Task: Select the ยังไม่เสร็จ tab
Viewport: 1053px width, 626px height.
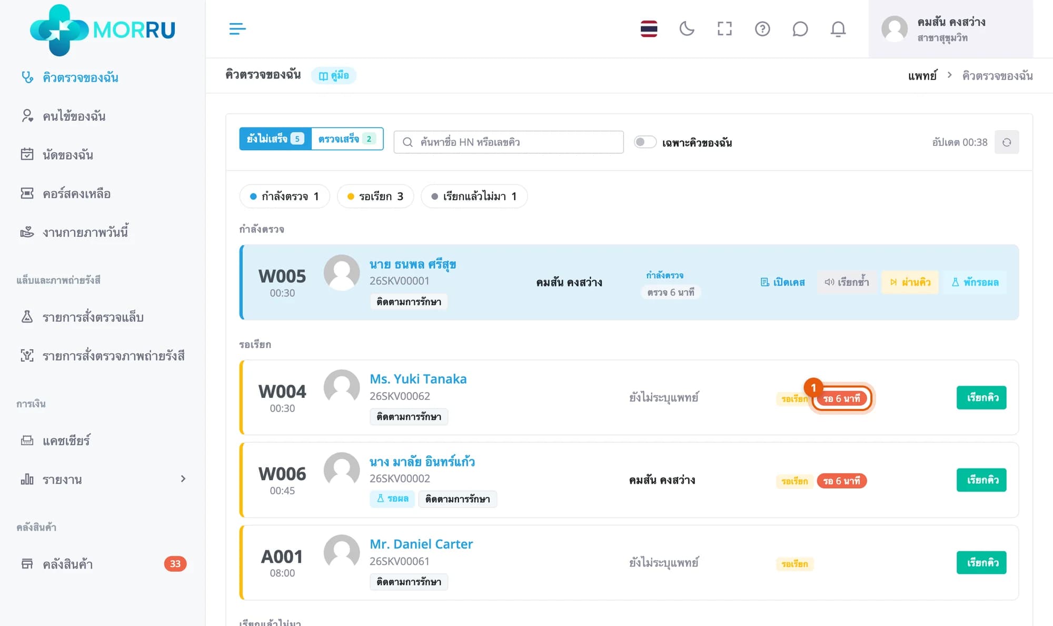Action: tap(275, 139)
